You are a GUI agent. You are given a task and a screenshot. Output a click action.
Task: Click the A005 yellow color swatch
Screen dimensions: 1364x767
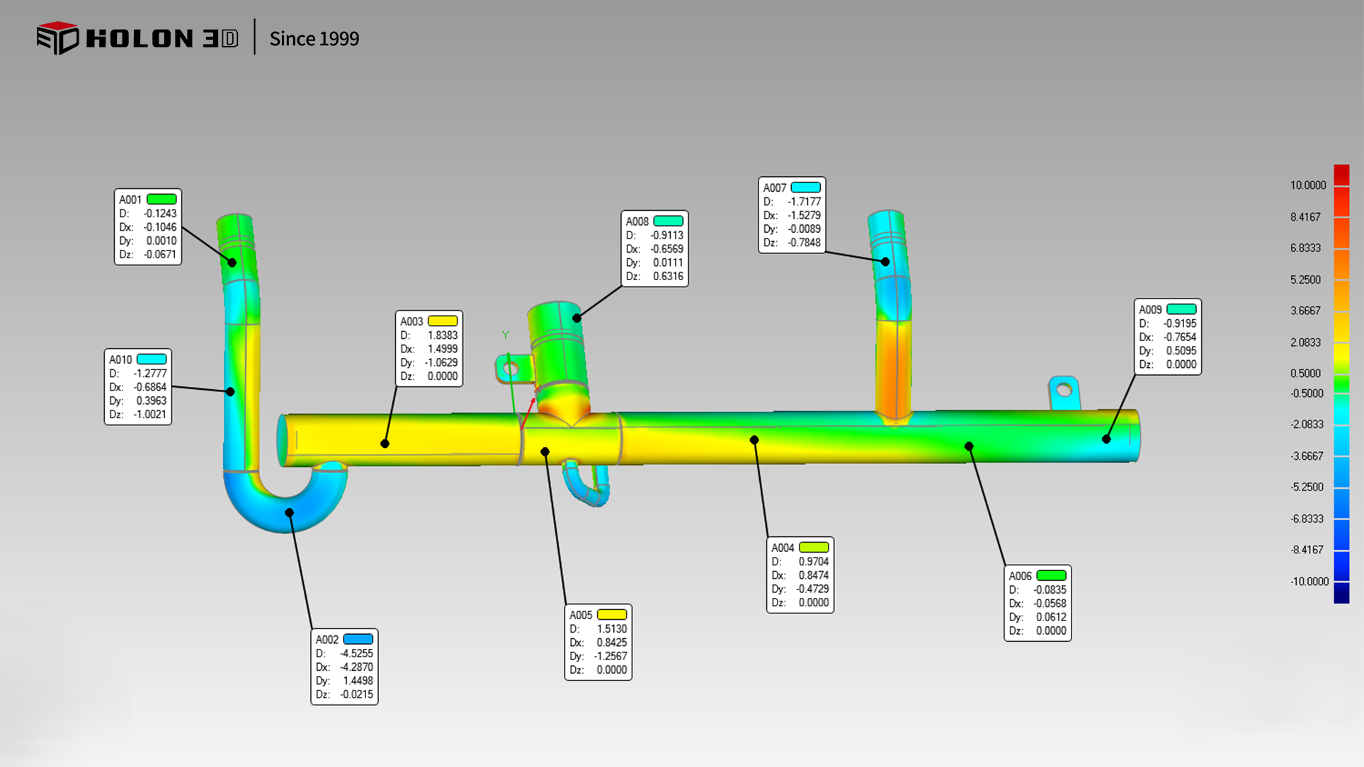[612, 615]
